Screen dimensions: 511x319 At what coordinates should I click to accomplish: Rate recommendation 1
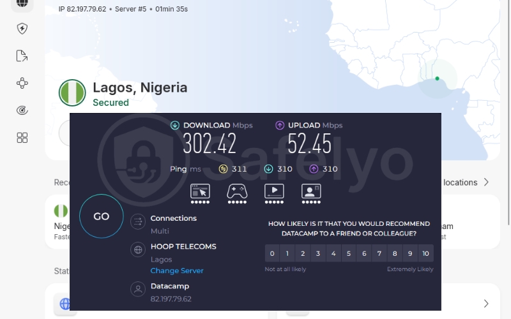coord(287,253)
